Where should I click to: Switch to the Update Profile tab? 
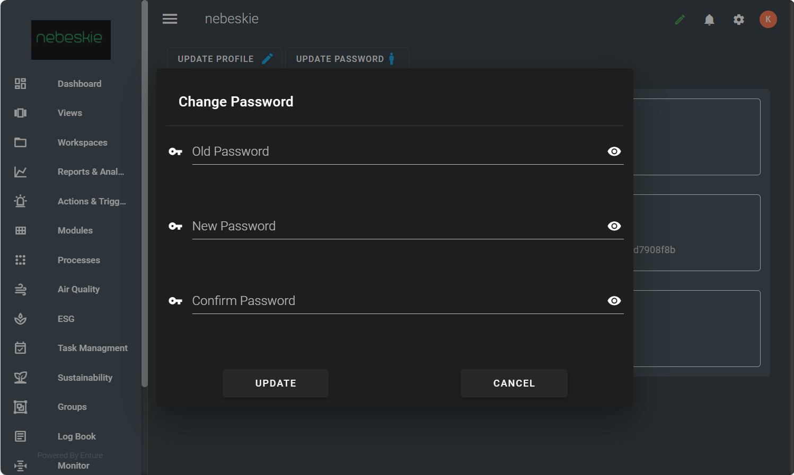tap(225, 59)
